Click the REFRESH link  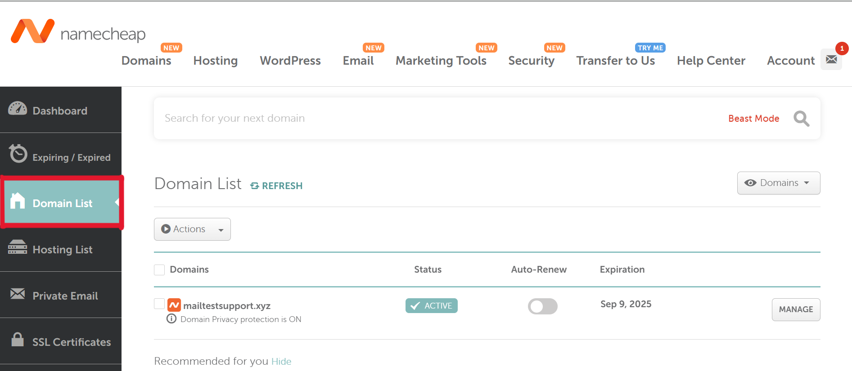[x=276, y=186]
